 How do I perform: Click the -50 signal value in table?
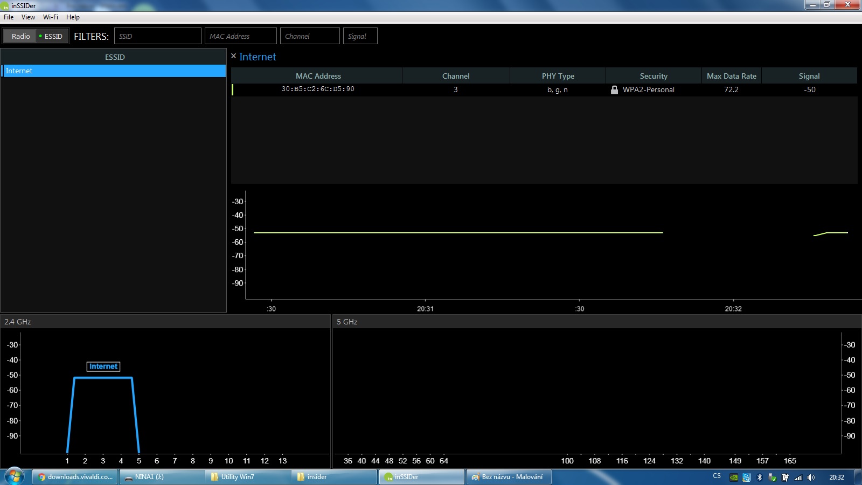coord(810,89)
